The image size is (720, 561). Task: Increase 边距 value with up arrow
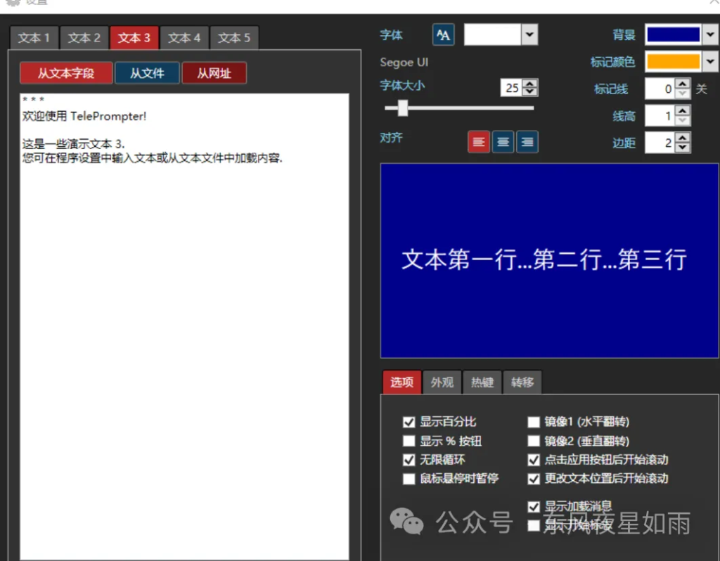tap(683, 138)
